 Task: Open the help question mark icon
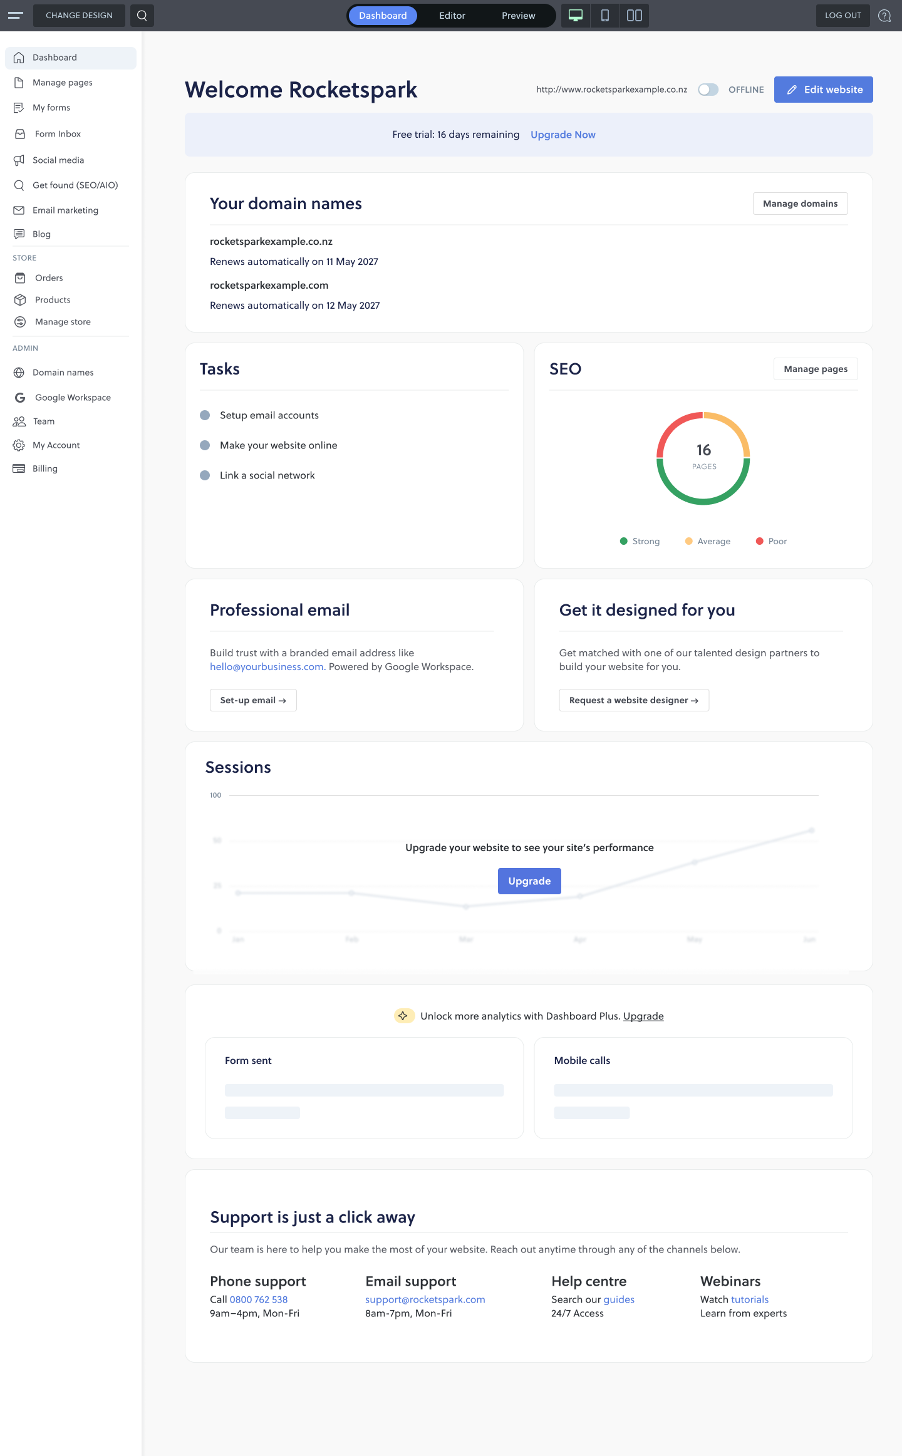point(884,15)
